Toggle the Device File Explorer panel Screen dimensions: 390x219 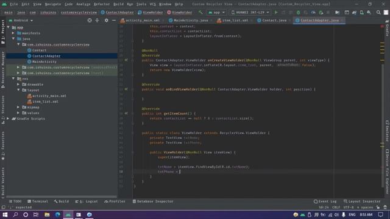[388, 172]
